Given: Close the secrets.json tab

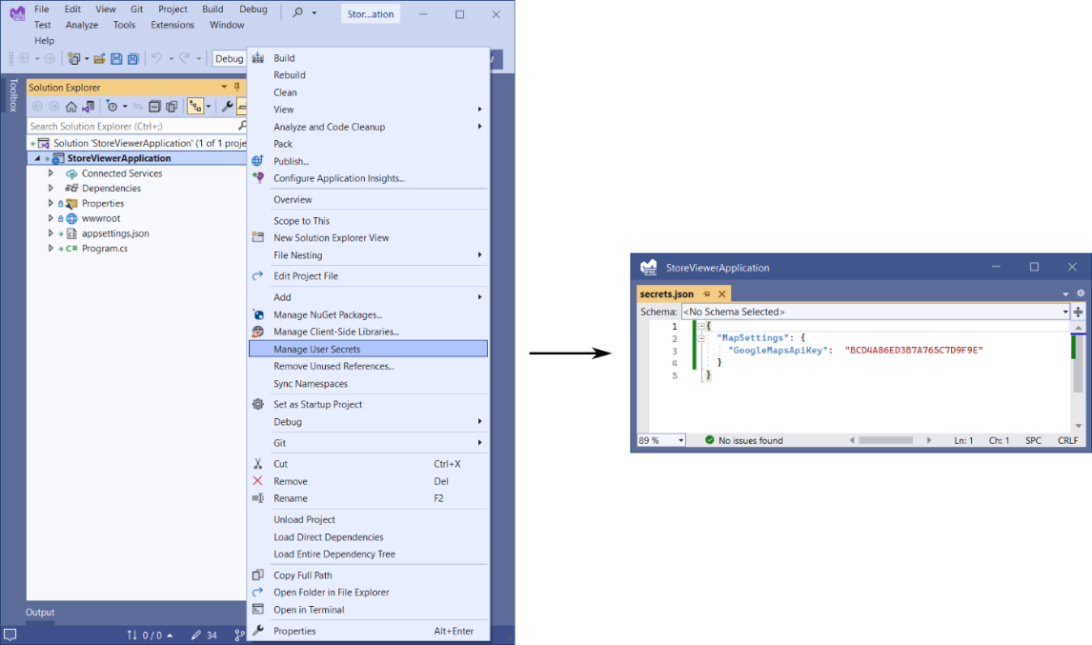Looking at the screenshot, I should click(721, 294).
